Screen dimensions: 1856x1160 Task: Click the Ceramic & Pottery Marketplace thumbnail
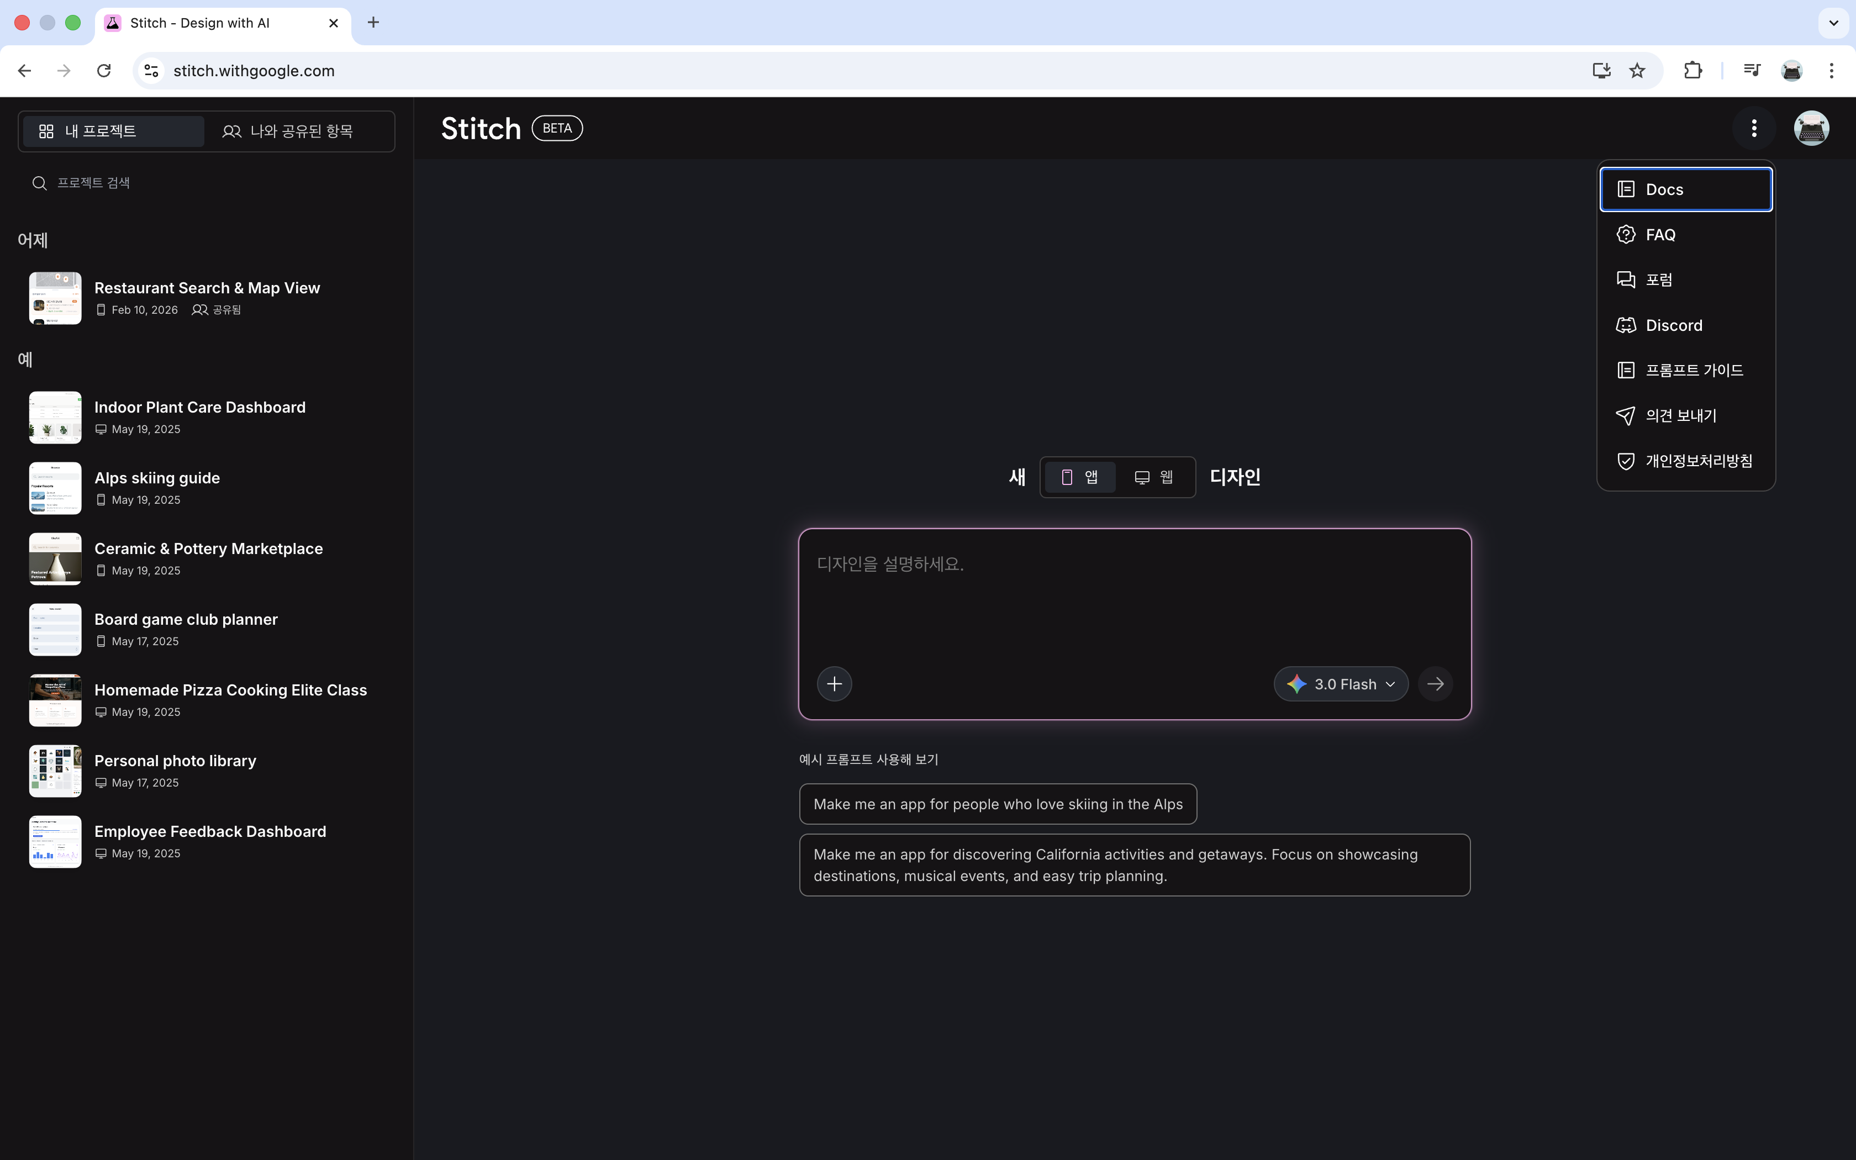55,558
